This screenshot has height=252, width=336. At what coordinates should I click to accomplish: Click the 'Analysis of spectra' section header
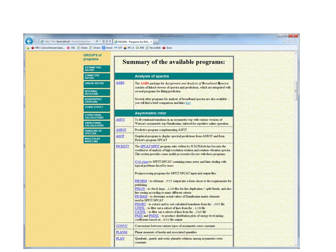coord(174,76)
